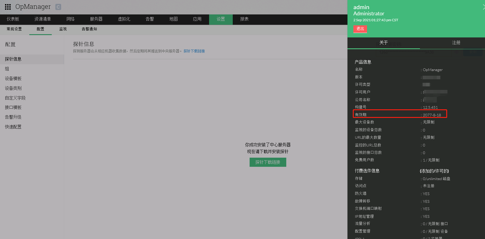Choose 自定义字段 in the sidebar
This screenshot has height=239, width=485.
pyautogui.click(x=15, y=98)
